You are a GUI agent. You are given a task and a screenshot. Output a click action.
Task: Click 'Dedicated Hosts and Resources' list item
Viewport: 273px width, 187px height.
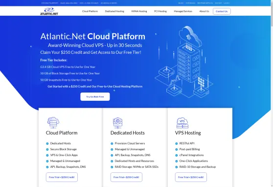[135, 161]
